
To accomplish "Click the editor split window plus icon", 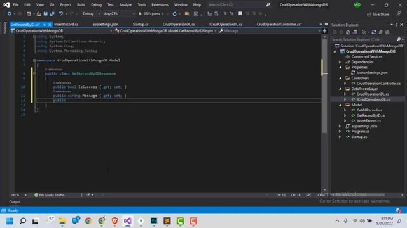I will click(x=324, y=31).
